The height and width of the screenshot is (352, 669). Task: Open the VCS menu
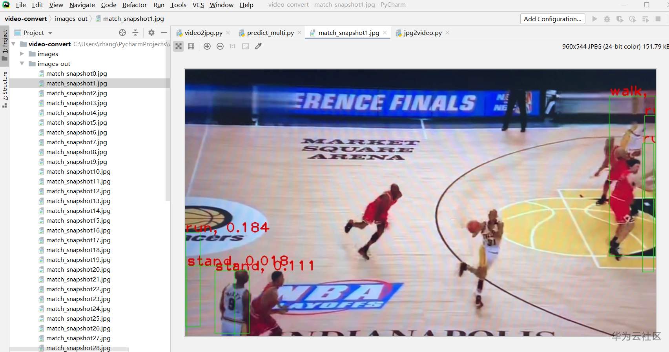click(198, 5)
